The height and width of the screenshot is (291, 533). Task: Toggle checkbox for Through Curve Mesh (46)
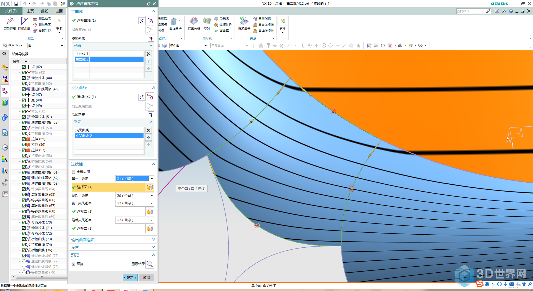pos(24,89)
